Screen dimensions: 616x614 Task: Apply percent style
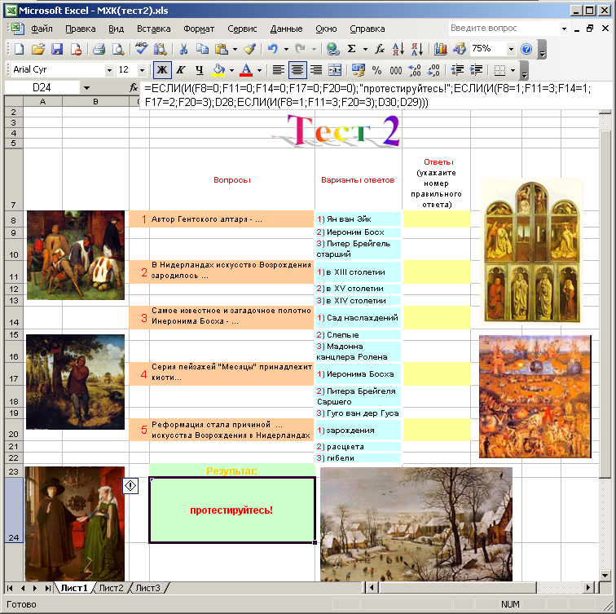coord(376,70)
